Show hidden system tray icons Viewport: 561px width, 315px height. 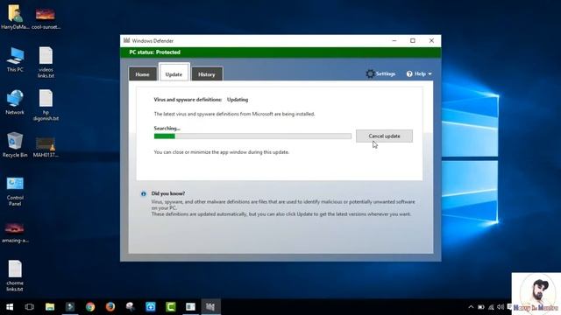[x=471, y=307]
